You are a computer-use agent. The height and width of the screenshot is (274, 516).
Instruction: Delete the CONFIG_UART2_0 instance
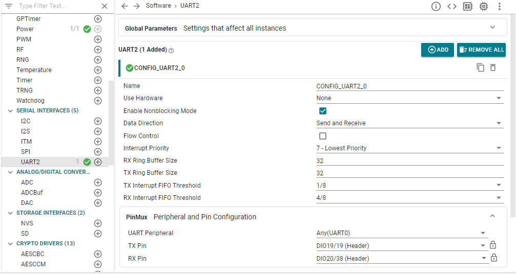point(493,67)
